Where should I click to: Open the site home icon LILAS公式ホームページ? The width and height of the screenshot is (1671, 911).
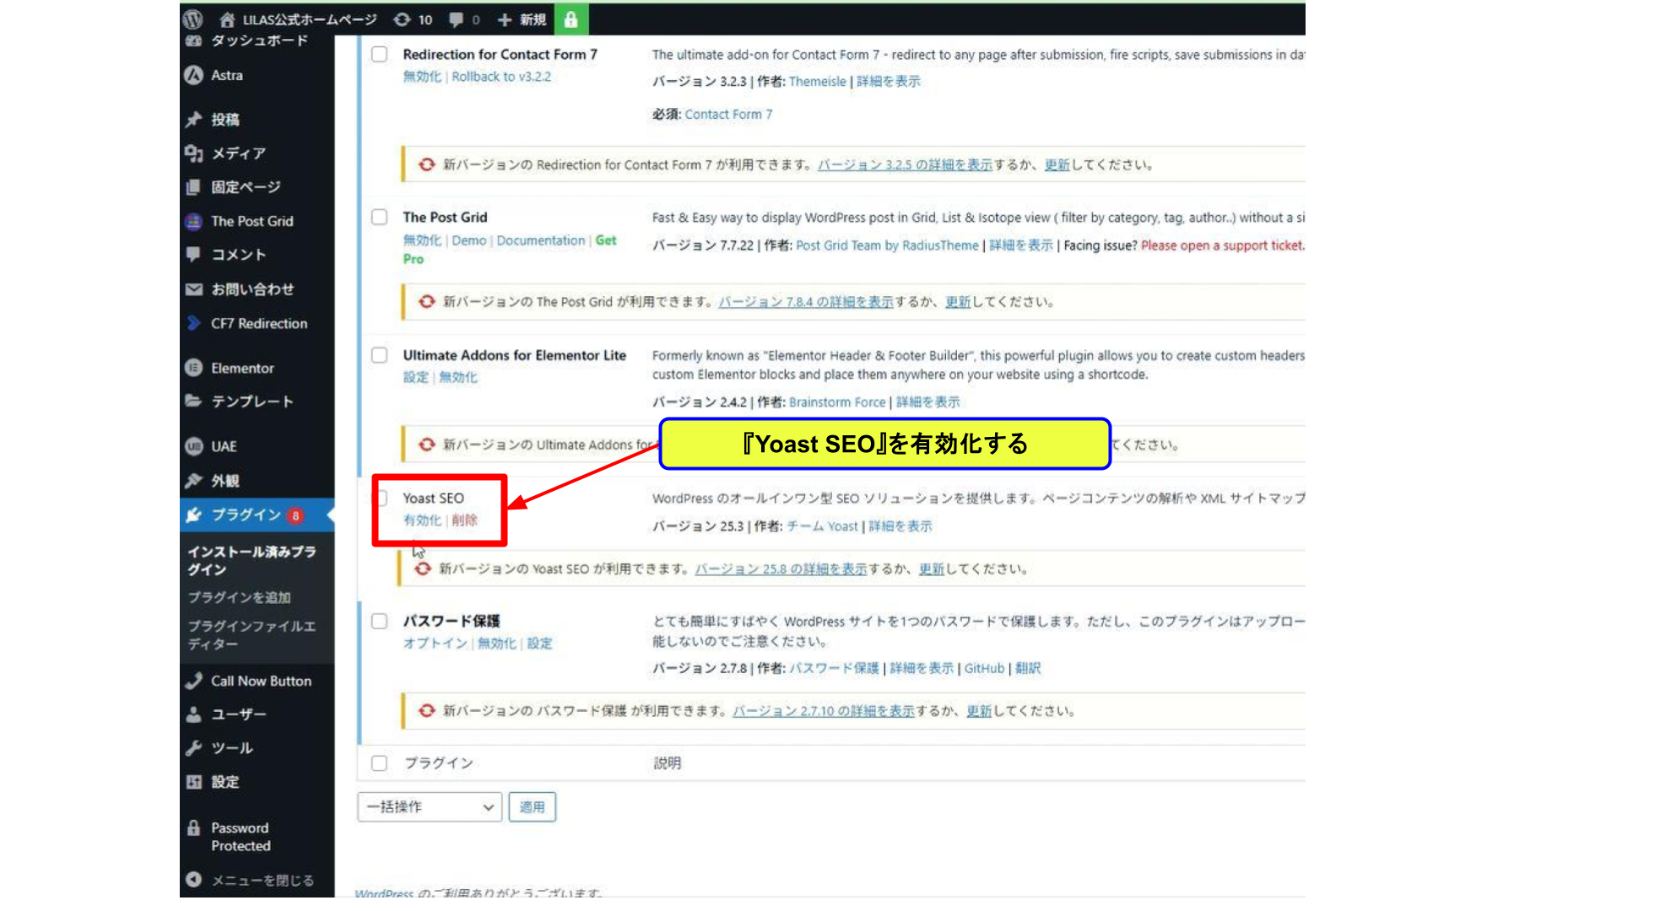click(x=226, y=19)
